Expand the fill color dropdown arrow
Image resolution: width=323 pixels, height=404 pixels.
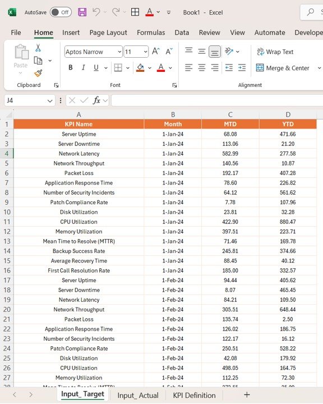coord(150,68)
